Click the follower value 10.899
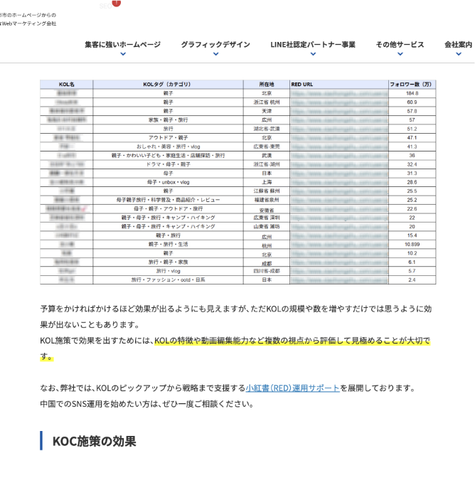Viewport: 475px width, 495px height. [412, 245]
